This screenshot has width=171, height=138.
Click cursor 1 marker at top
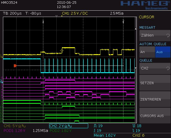tap(43, 21)
